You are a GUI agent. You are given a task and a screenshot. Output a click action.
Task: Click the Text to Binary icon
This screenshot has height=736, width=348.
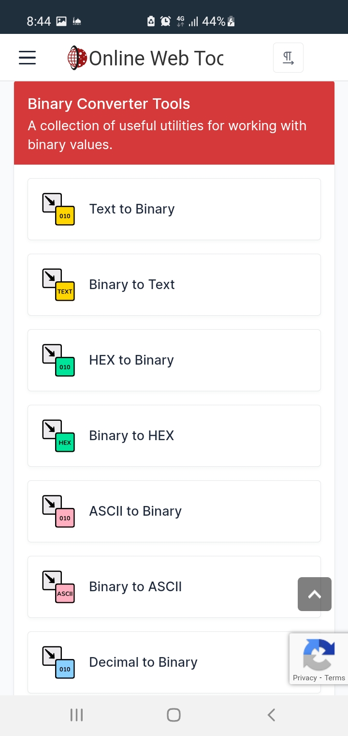(x=58, y=209)
